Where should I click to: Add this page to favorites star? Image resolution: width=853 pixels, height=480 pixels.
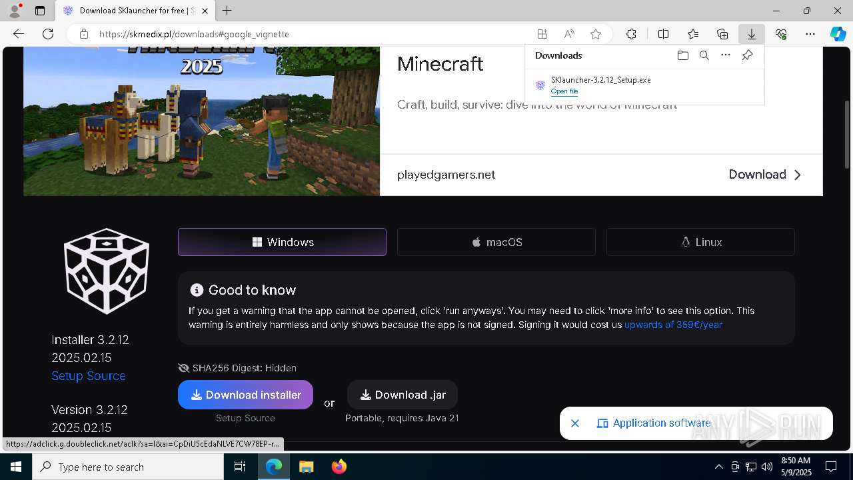click(x=596, y=34)
